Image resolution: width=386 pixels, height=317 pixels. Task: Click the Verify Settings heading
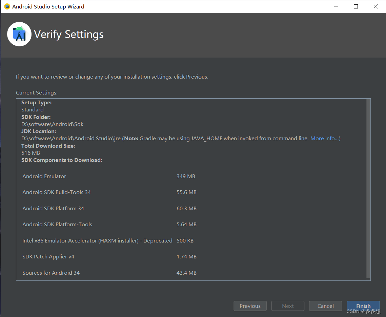69,35
